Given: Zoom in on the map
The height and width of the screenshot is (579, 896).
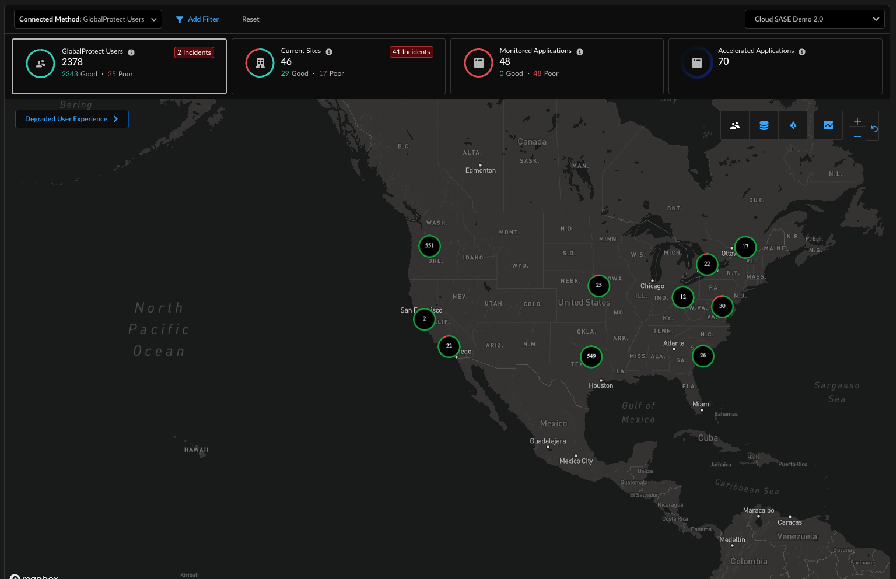Looking at the screenshot, I should [857, 121].
